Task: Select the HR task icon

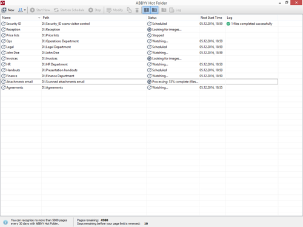Action: 4,64
